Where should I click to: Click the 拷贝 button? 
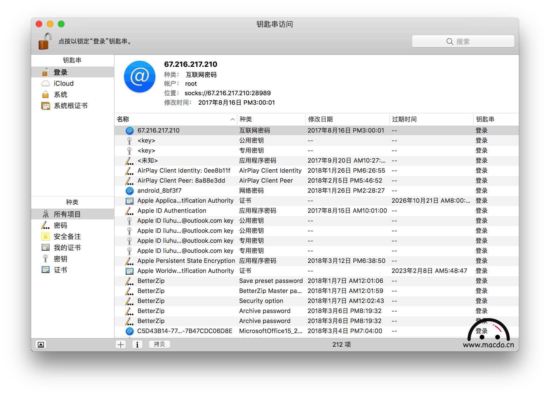tap(159, 344)
